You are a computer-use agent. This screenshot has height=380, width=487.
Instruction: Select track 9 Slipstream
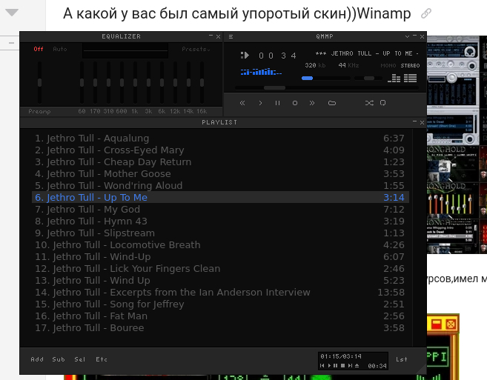point(220,233)
